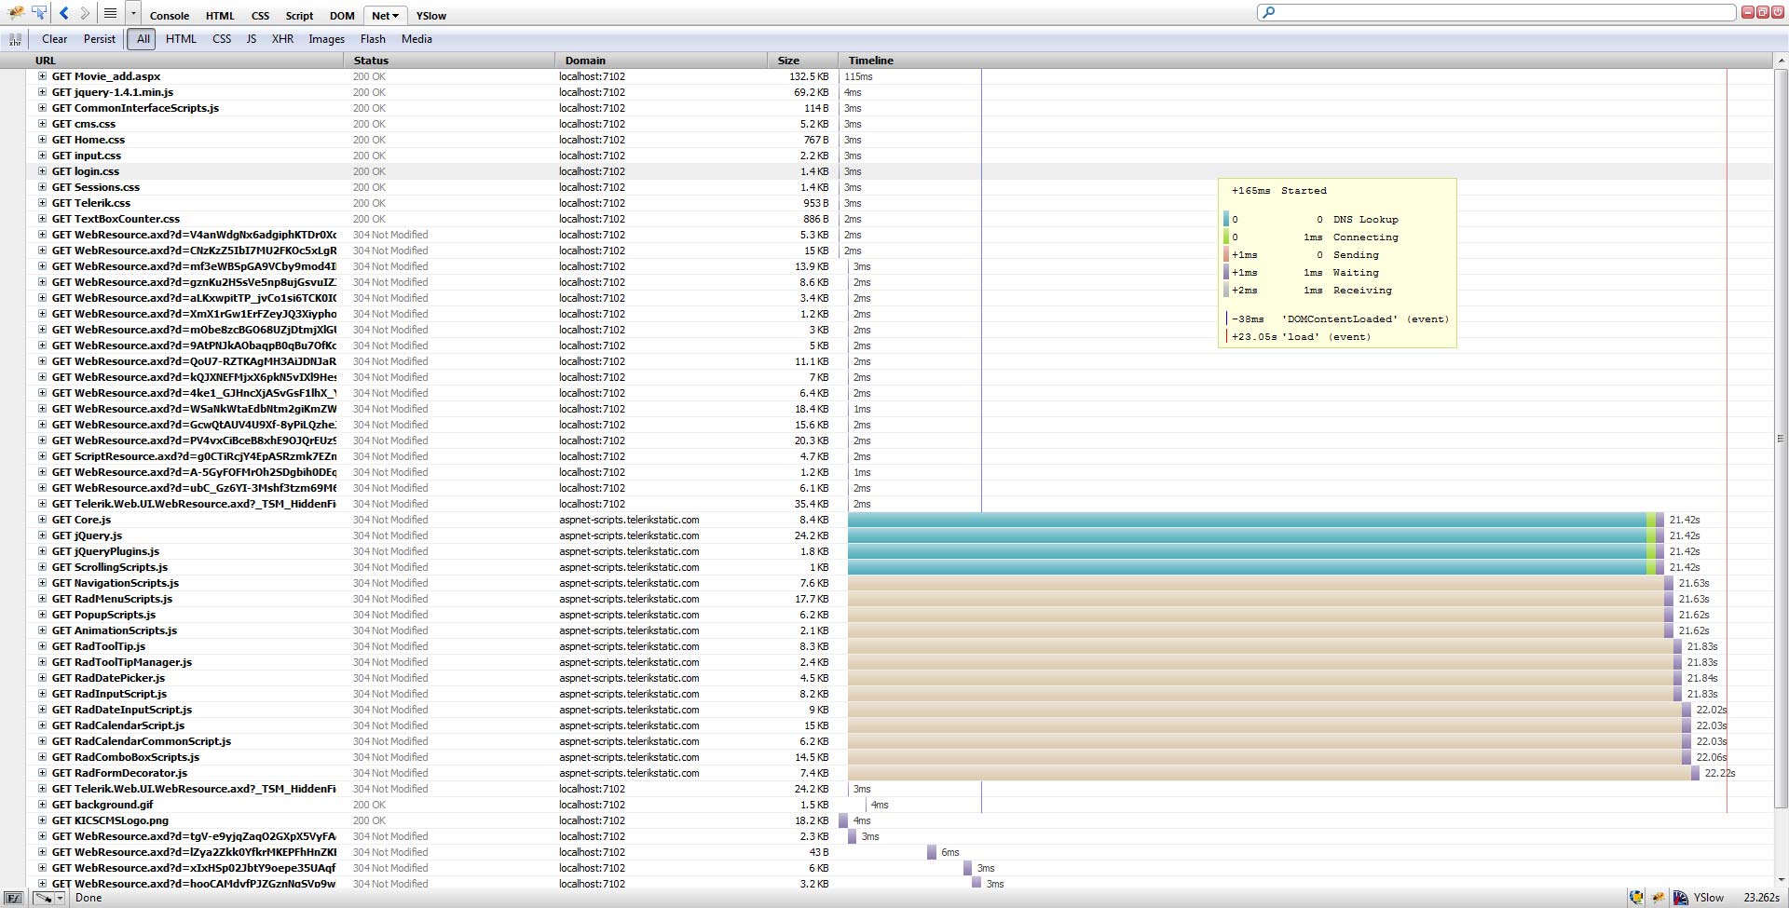Expand the GET login.css request
Image resolution: width=1789 pixels, height=908 pixels.
(42, 171)
